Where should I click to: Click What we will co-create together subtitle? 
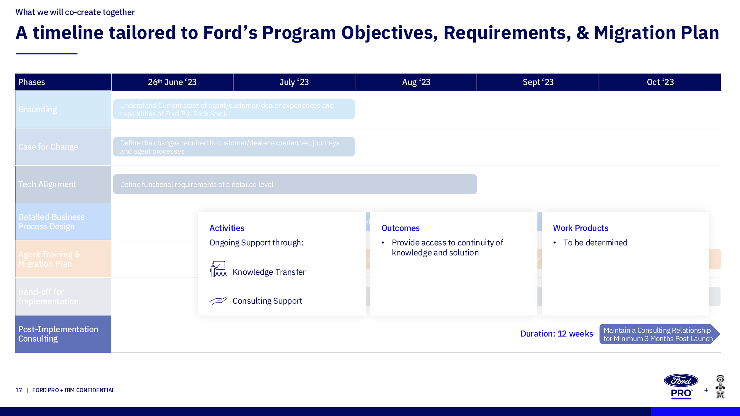pyautogui.click(x=75, y=12)
